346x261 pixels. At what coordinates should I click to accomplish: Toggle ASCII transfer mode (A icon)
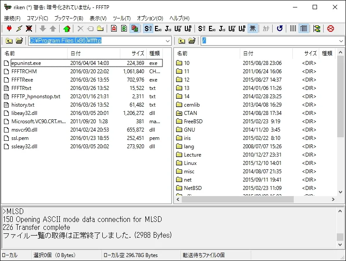click(114, 29)
